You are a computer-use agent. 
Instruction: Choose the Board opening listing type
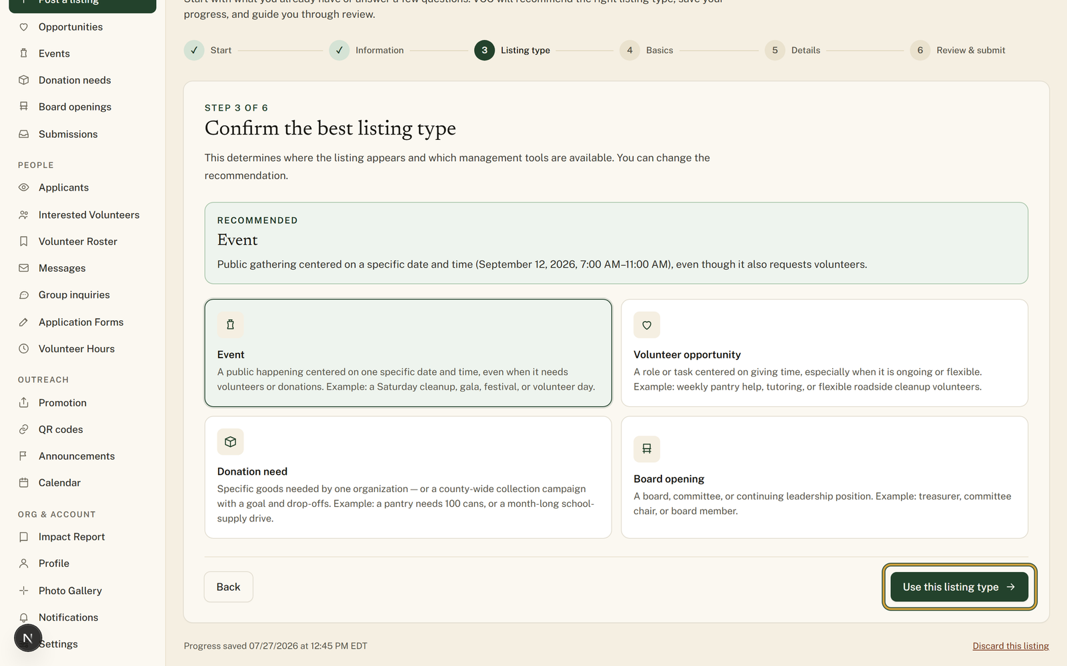click(824, 477)
